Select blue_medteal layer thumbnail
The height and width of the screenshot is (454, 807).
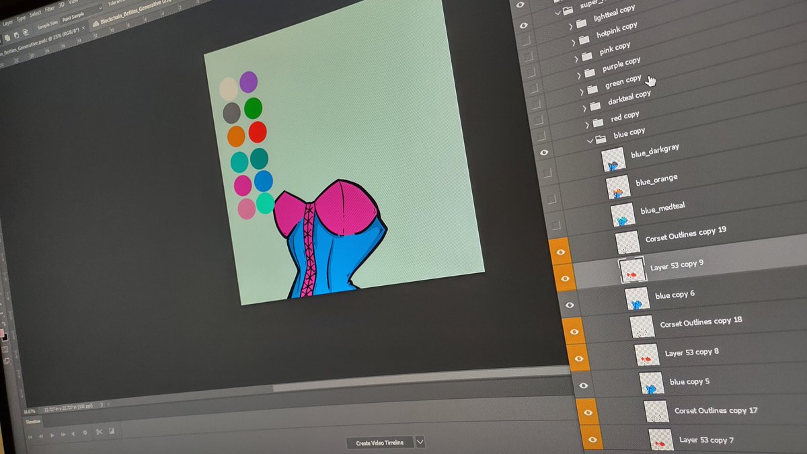pyautogui.click(x=623, y=215)
